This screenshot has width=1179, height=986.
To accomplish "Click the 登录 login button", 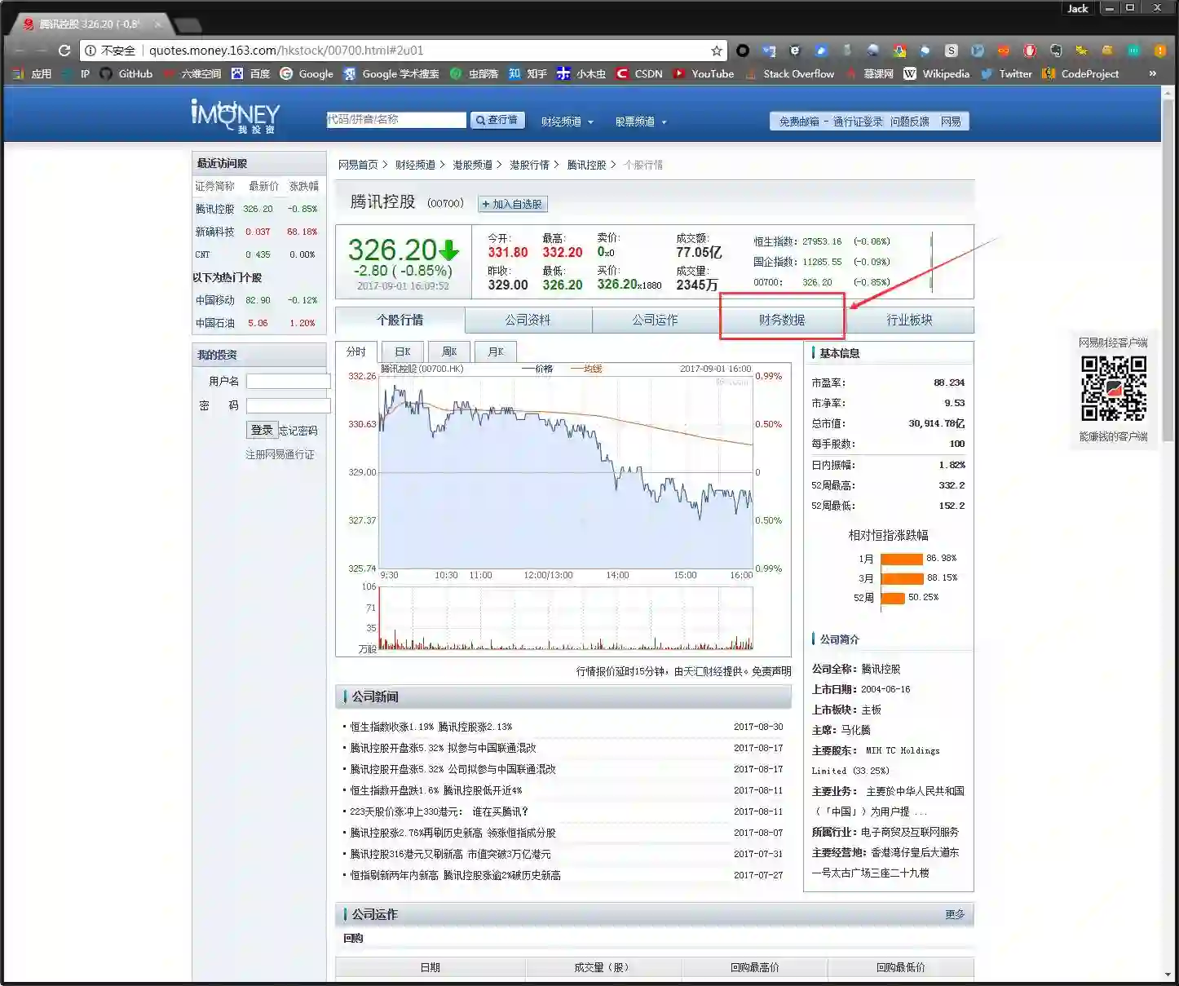I will click(262, 430).
